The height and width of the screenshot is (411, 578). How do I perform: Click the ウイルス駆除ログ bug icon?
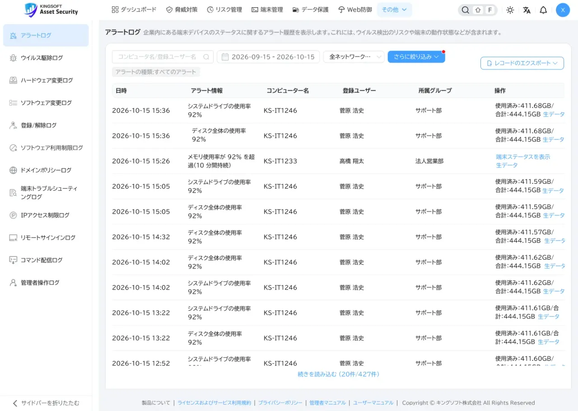pyautogui.click(x=13, y=58)
